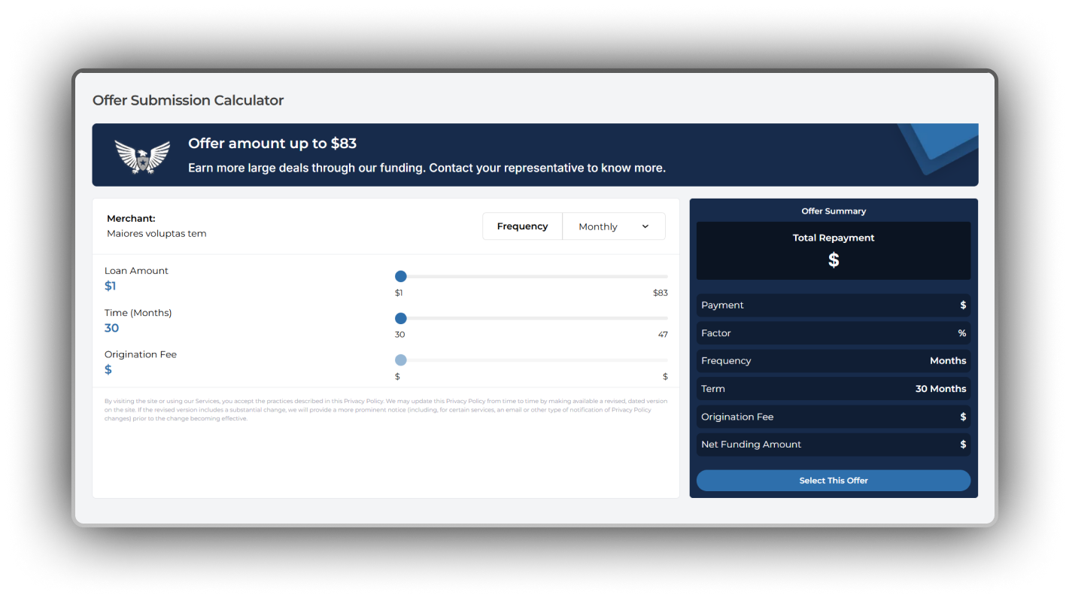The image size is (1066, 598).
Task: Select the Payment row in Offer Summary
Action: tap(833, 305)
